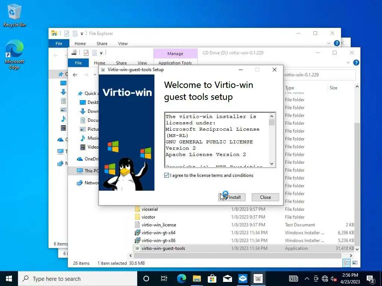
Task: Click the Close button in setup dialog
Action: tap(265, 197)
